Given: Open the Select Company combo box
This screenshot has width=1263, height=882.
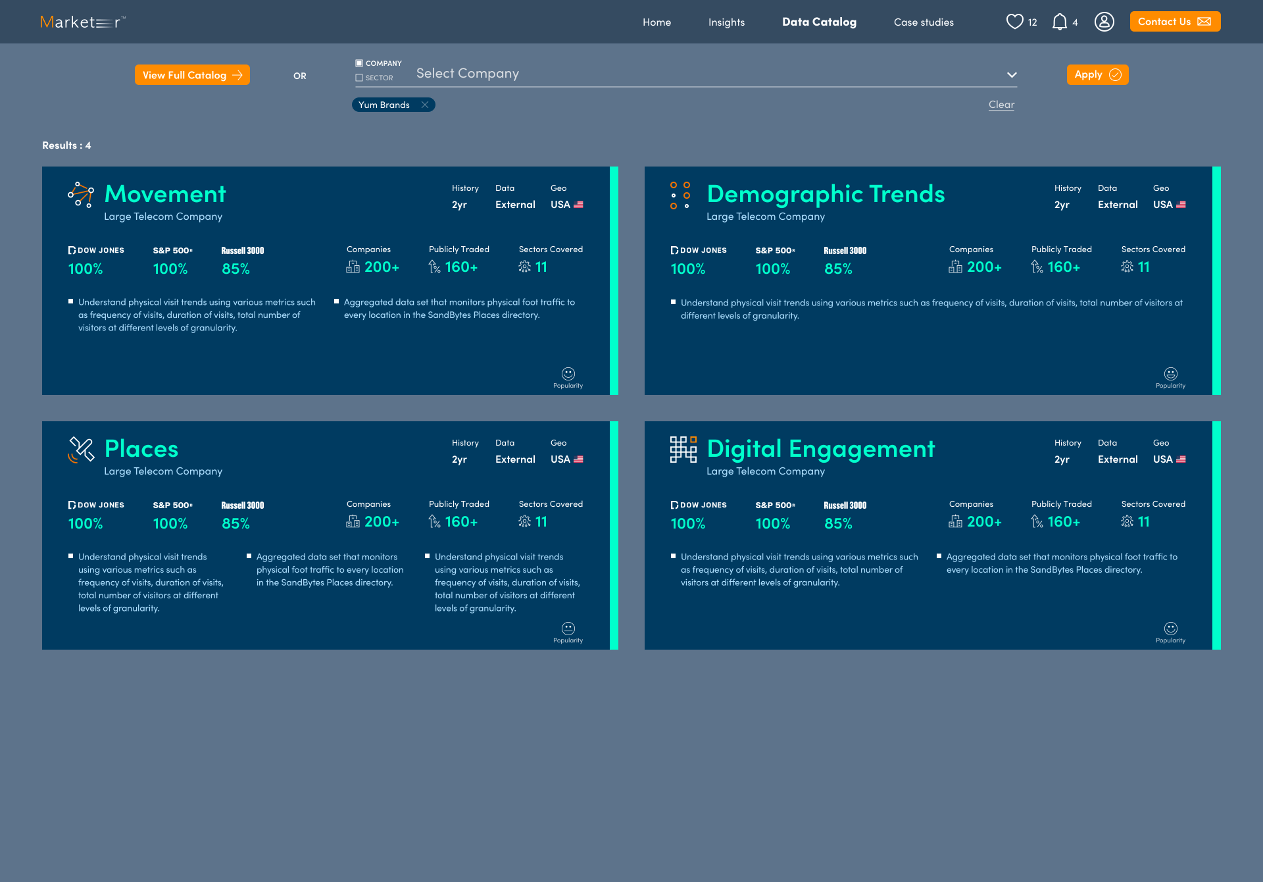Looking at the screenshot, I should (x=716, y=74).
